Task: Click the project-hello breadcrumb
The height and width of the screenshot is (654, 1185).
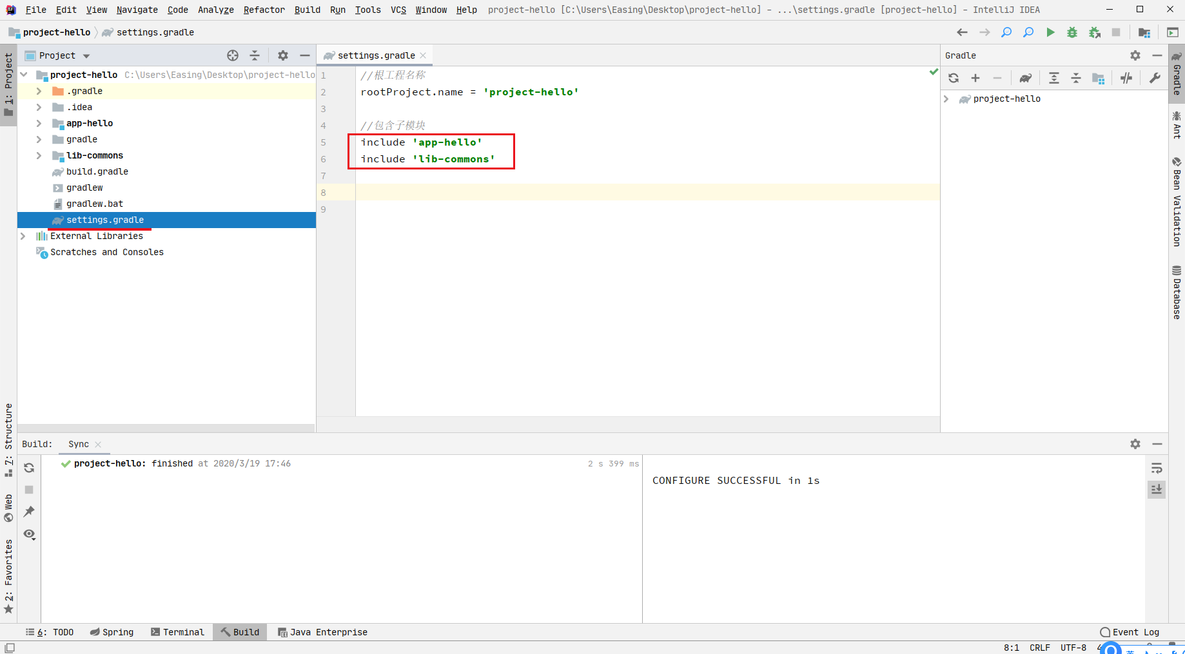Action: click(x=56, y=32)
